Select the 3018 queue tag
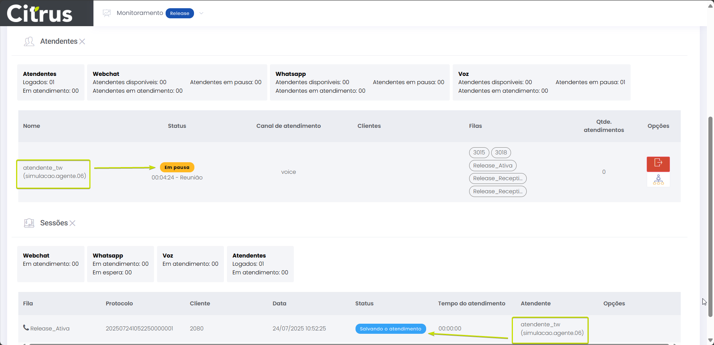Image resolution: width=714 pixels, height=345 pixels. (x=501, y=153)
